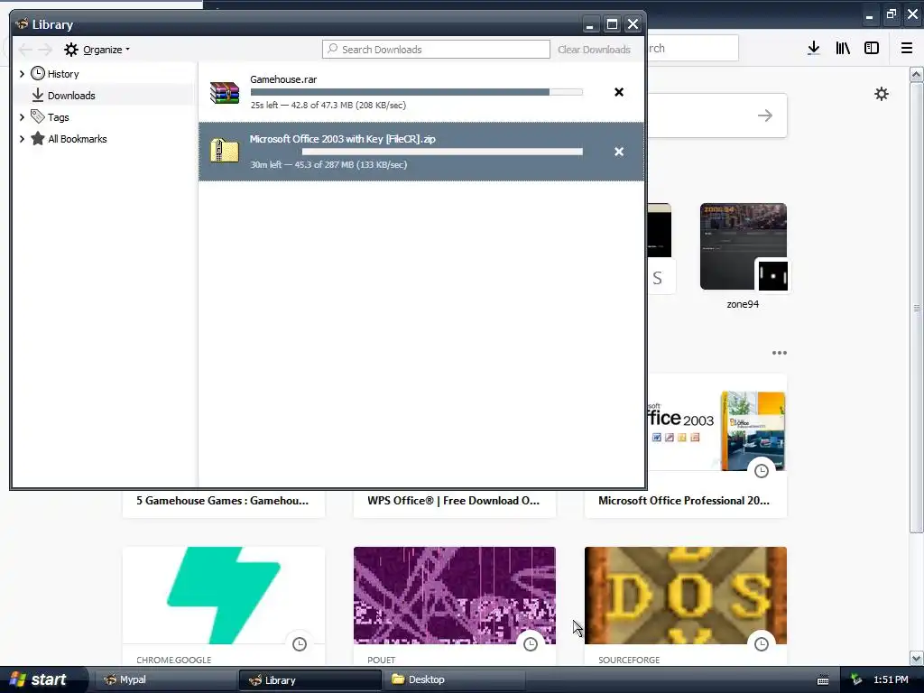Switch to Desktop taskbar button
This screenshot has width=924, height=693.
point(455,679)
